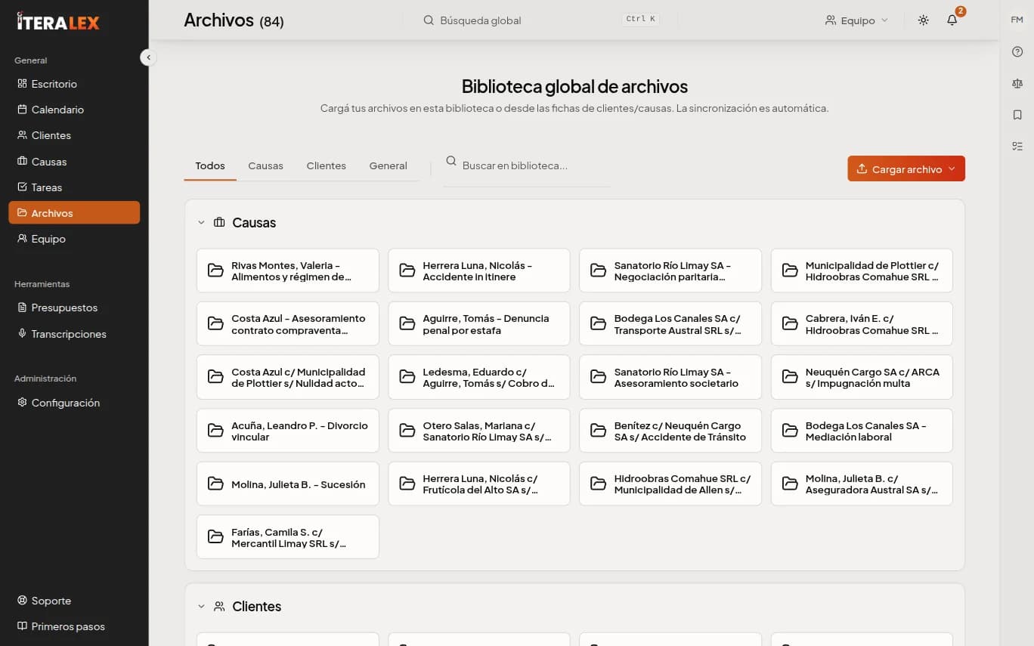Open folder Sanatorio Río Limay SA - Negociación paritaria
The height and width of the screenshot is (646, 1034).
click(670, 270)
